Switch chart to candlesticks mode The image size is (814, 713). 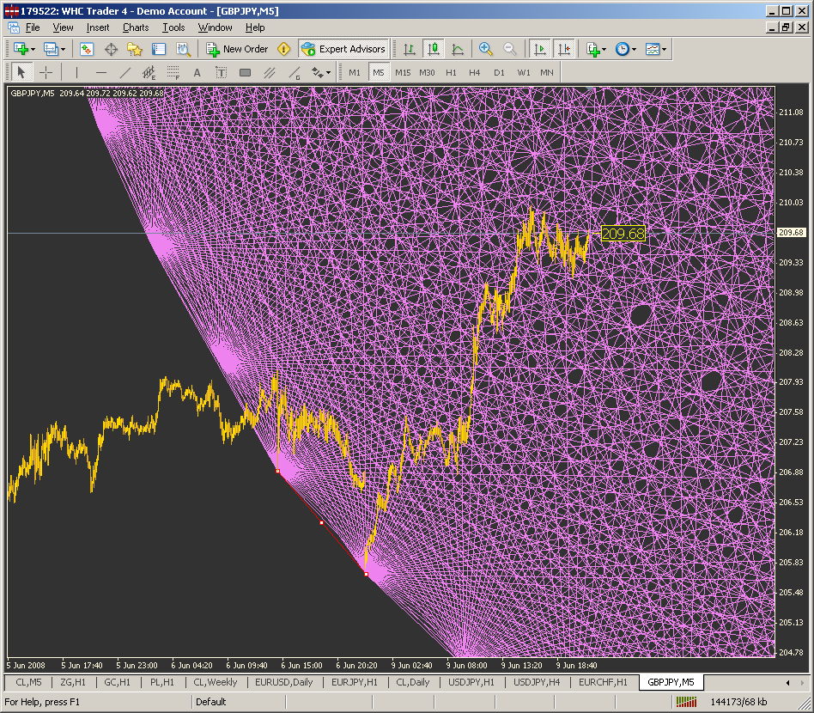click(x=434, y=49)
